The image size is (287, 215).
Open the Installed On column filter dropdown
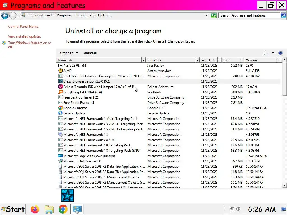coord(220,60)
